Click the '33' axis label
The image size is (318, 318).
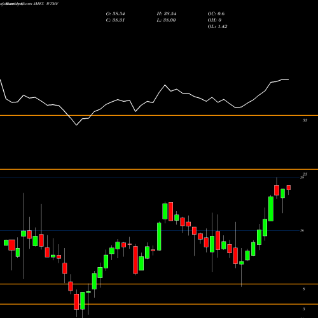coord(305,120)
